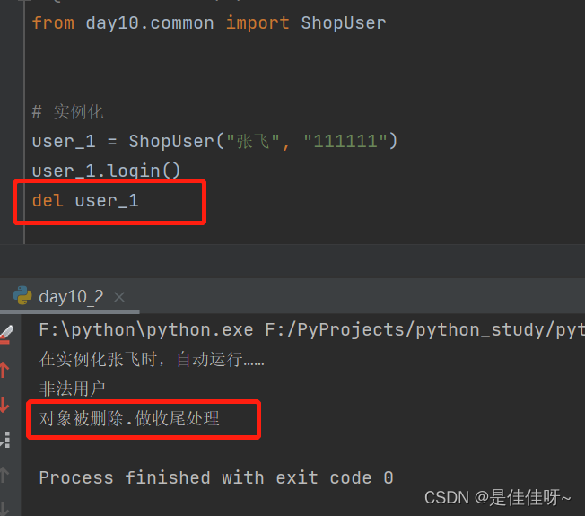Click the red up-arrow in run toolbar

[4, 370]
